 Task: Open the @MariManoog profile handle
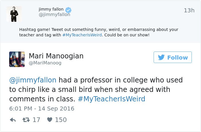[45, 63]
